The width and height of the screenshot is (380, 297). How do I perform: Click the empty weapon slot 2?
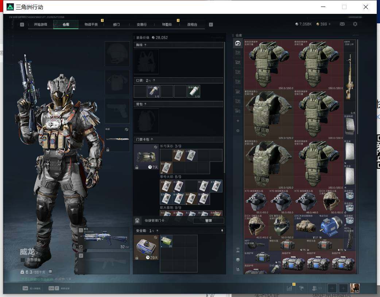104,263
